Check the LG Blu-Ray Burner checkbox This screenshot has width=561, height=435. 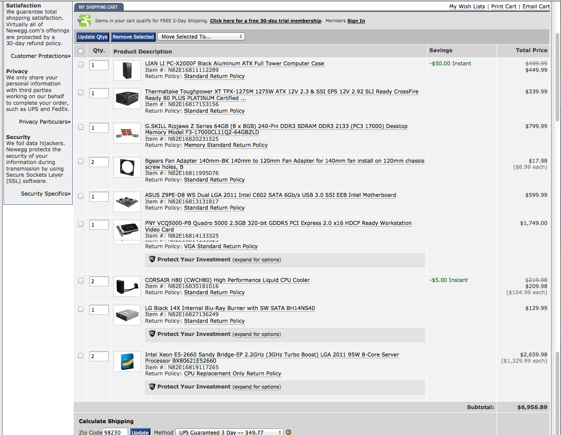click(81, 309)
